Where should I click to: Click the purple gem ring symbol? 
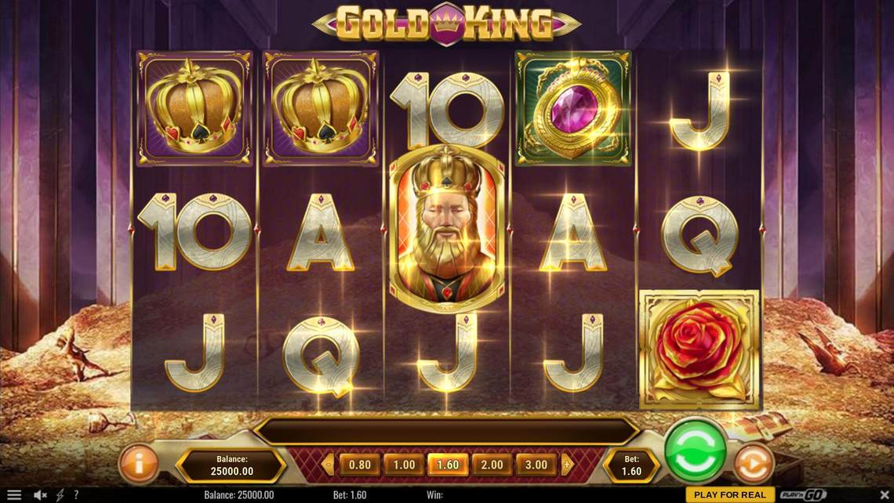[x=573, y=108]
